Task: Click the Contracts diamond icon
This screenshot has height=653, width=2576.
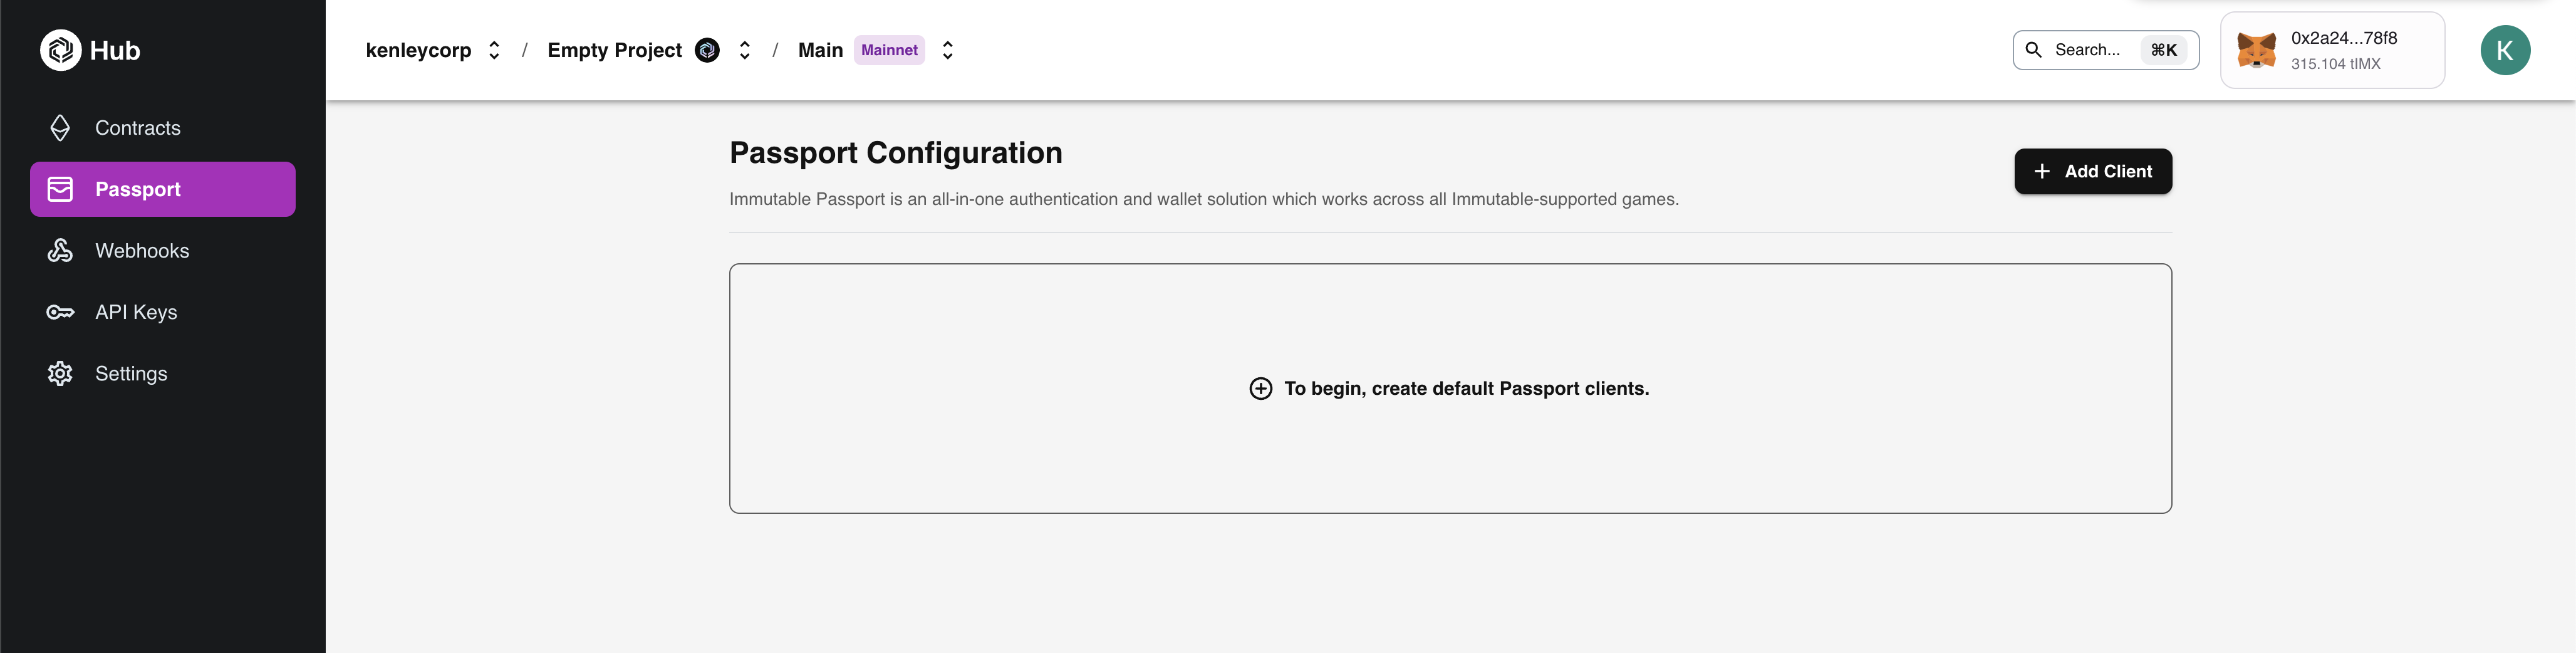Action: coord(60,128)
